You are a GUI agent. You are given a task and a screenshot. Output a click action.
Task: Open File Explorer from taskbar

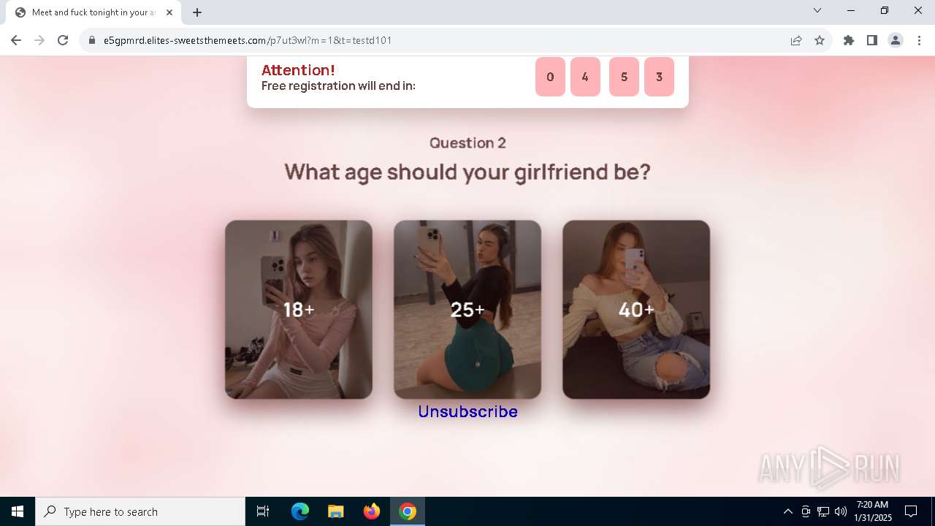335,511
